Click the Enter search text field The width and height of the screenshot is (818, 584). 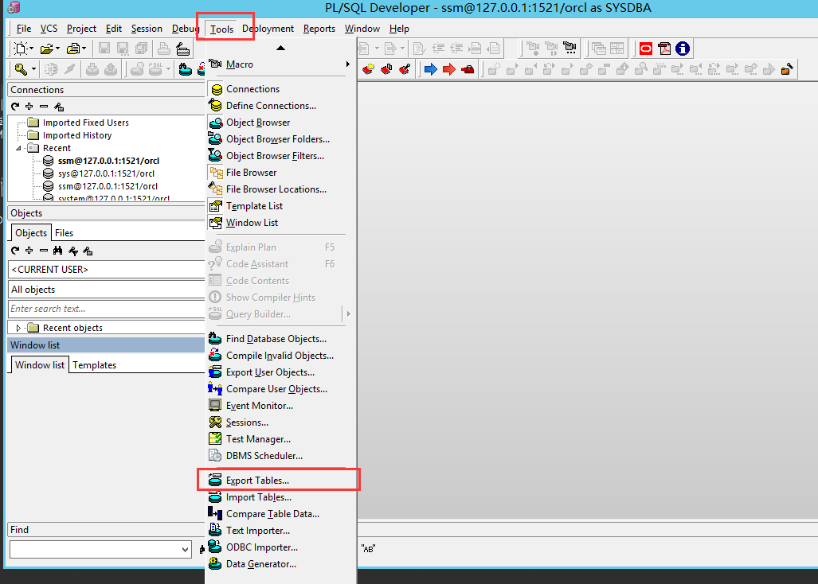pos(107,309)
